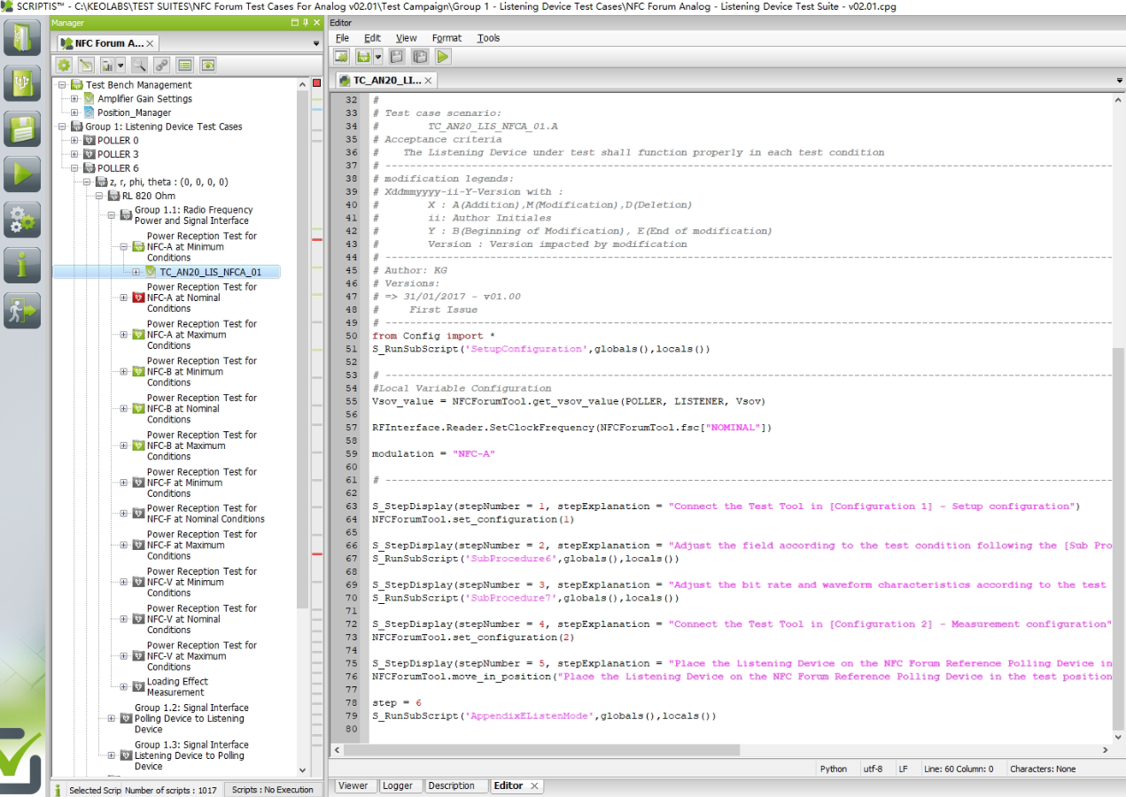The height and width of the screenshot is (797, 1126).
Task: Click the information icon in left sidebar
Action: (x=22, y=265)
